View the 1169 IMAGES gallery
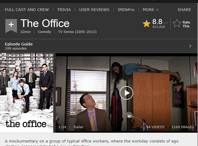 tap(183, 127)
